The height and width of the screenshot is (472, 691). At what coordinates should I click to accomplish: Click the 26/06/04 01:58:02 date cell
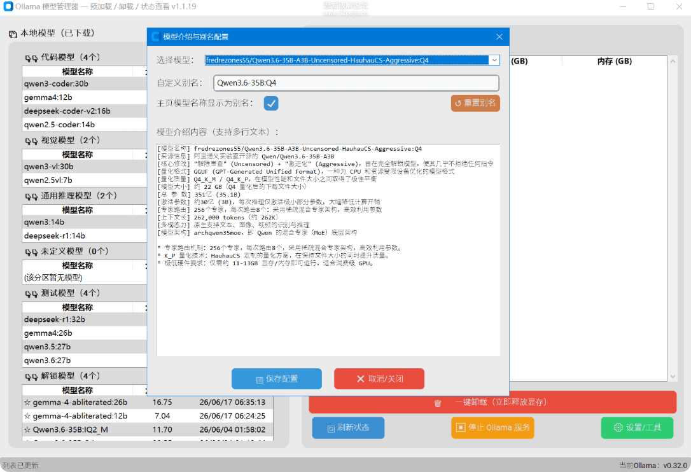tap(232, 429)
